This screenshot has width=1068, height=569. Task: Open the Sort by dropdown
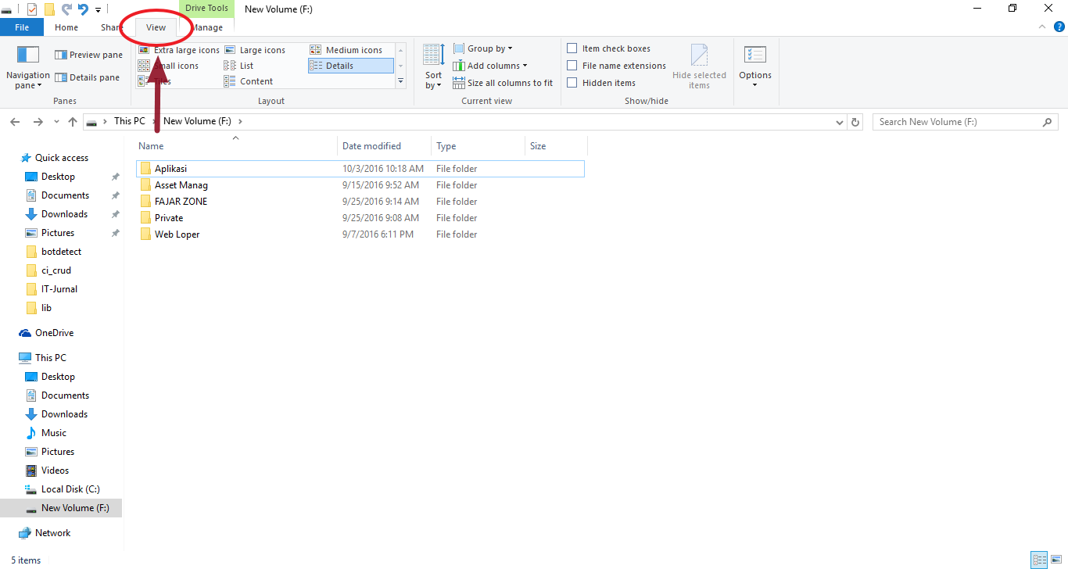coord(432,70)
